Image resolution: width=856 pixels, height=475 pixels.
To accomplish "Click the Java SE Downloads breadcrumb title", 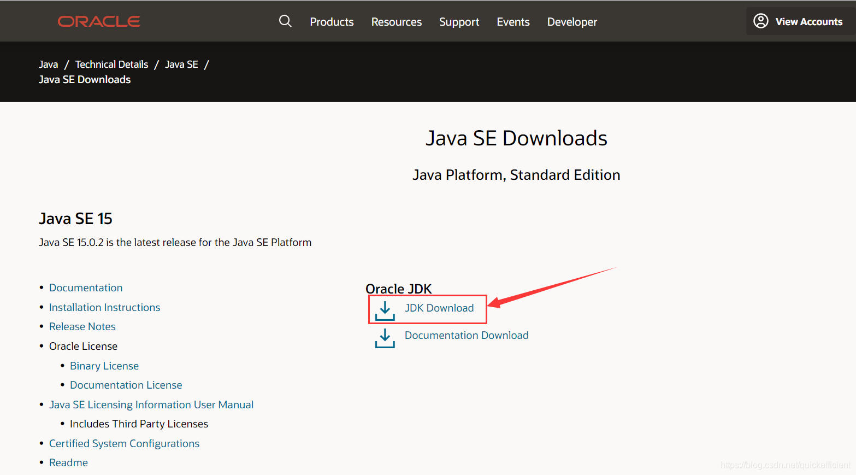I will 85,79.
